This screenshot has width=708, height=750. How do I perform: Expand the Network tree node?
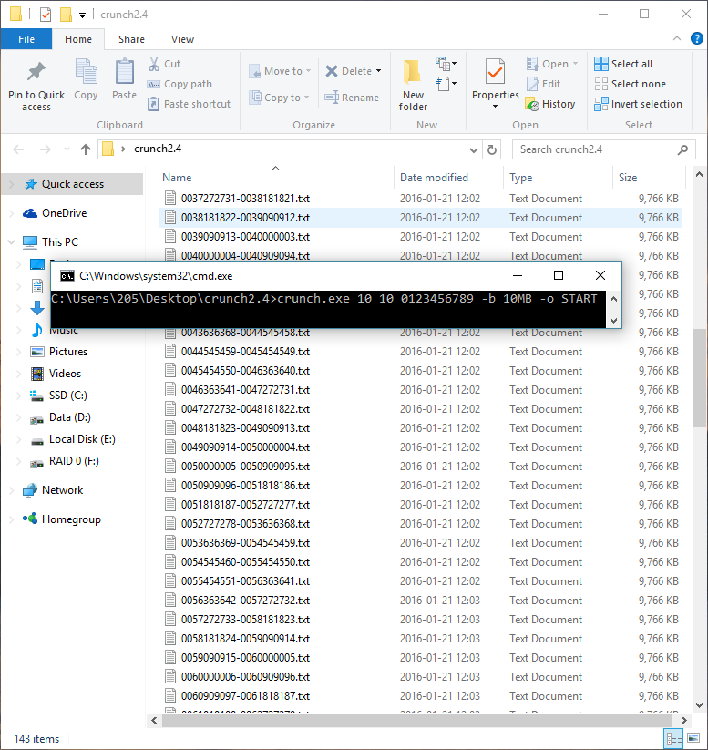click(x=12, y=491)
